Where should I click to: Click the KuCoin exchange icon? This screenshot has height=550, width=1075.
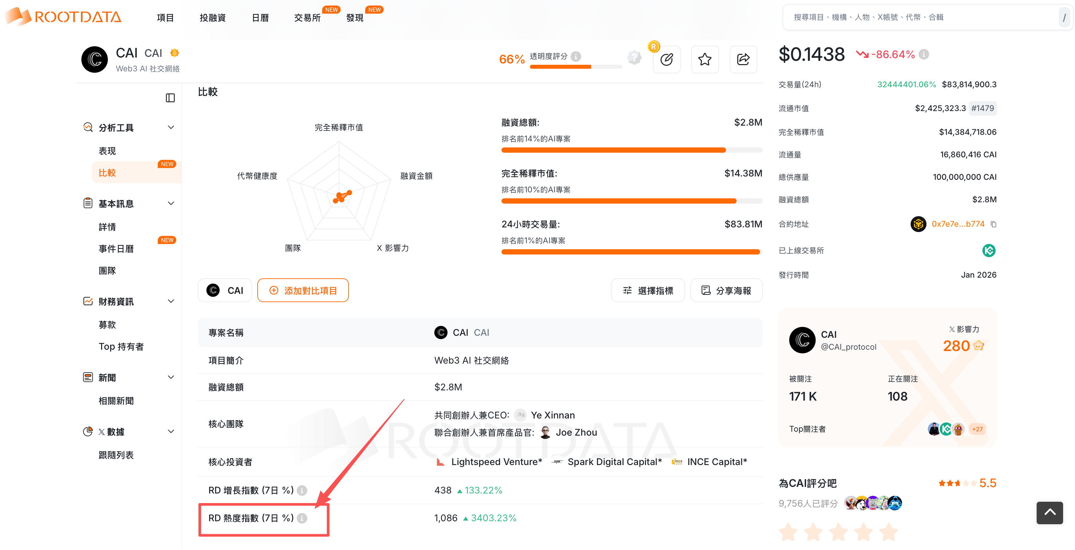[x=989, y=251]
